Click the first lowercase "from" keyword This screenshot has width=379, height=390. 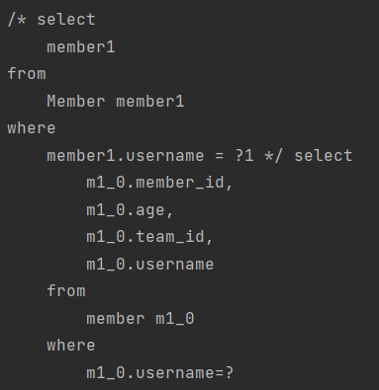(x=27, y=73)
